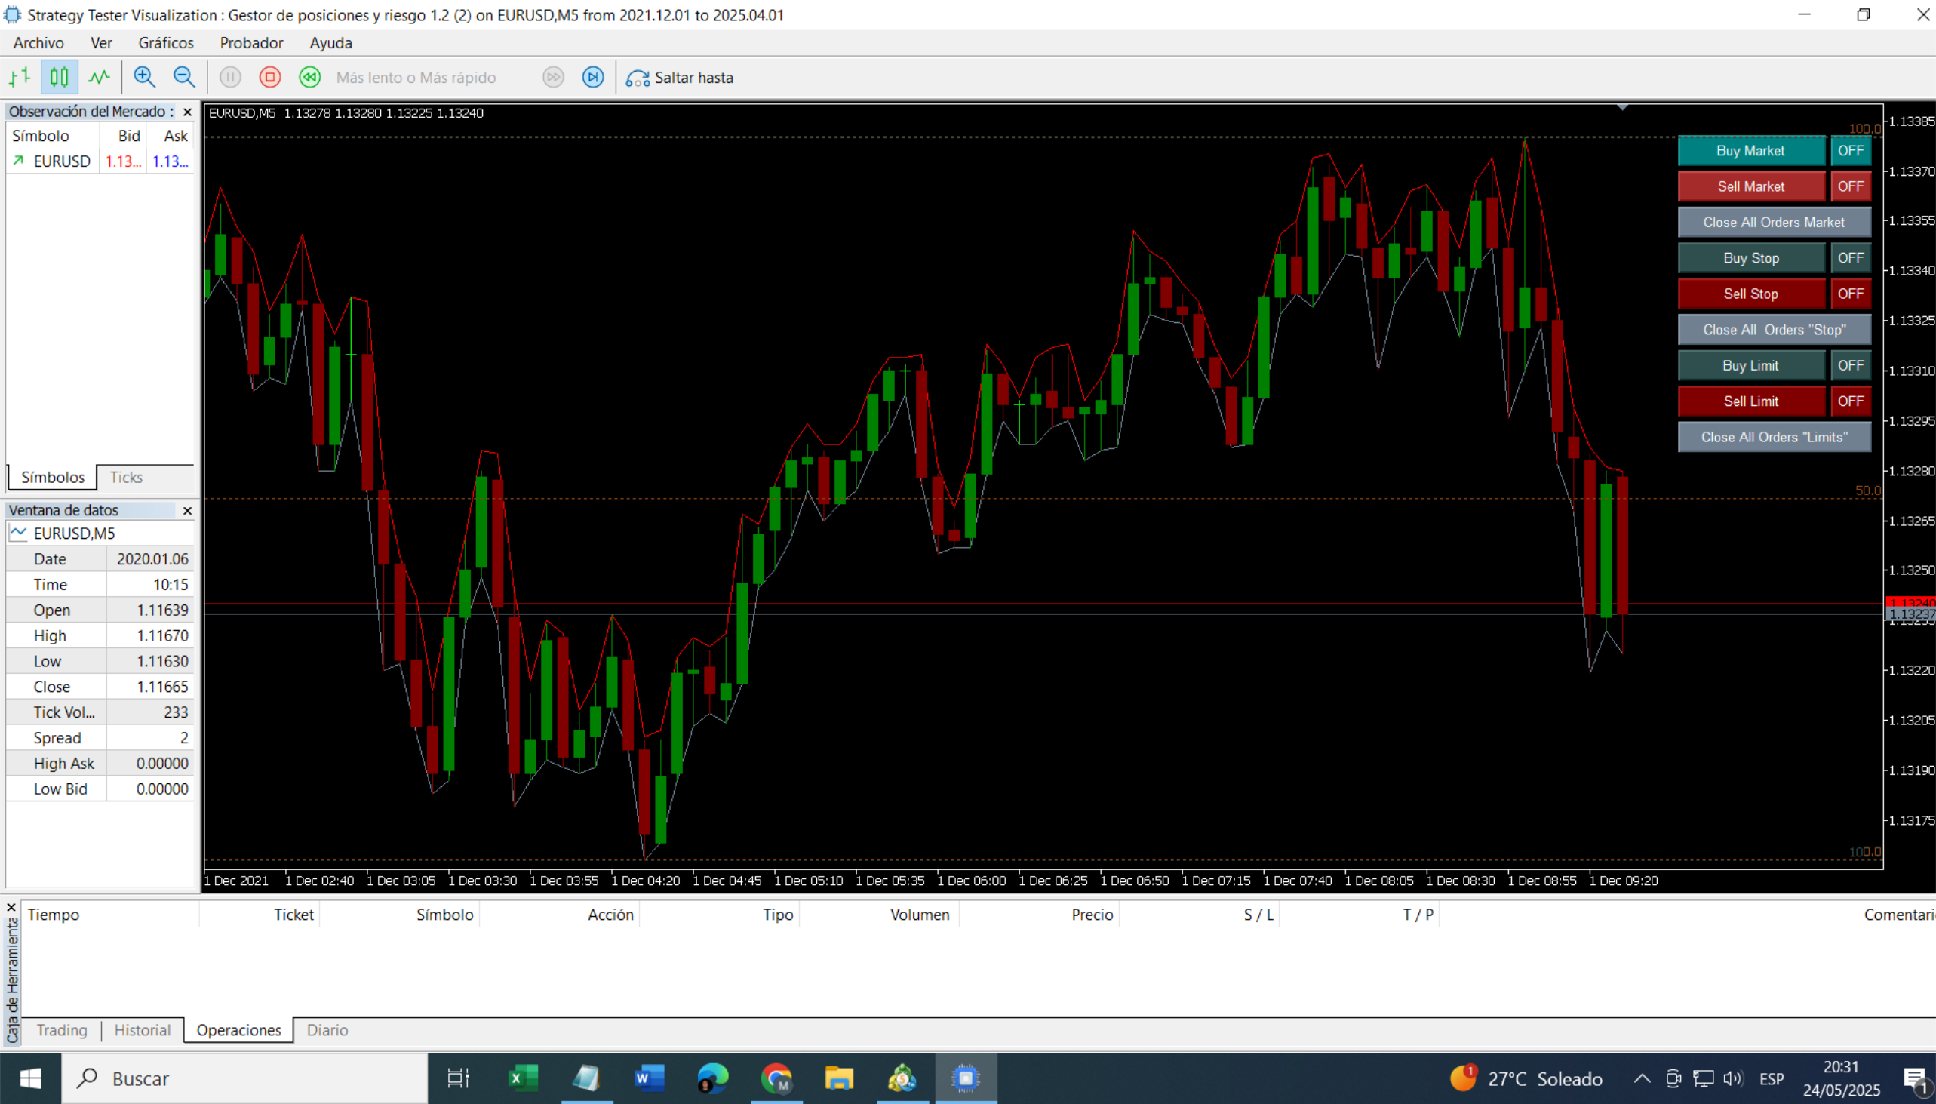The height and width of the screenshot is (1104, 1936).
Task: Click the green rewind playback icon
Action: point(310,77)
